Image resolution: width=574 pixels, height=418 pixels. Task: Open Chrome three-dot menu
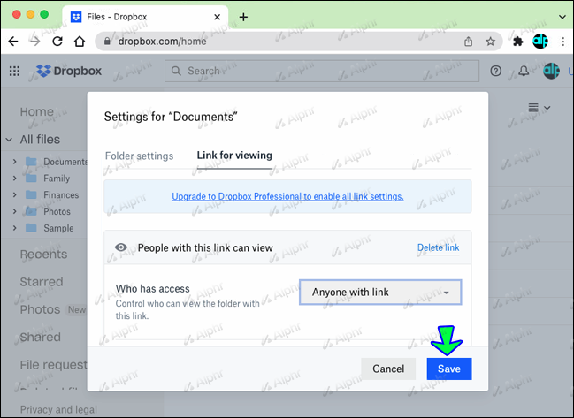coord(563,42)
